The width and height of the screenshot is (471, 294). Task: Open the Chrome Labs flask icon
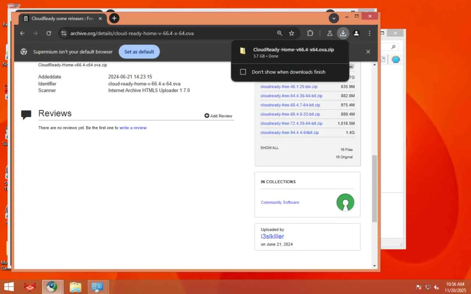coord(330,33)
